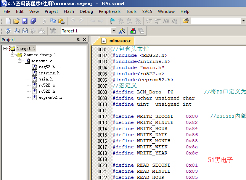Open the Peripherals menu
This screenshot has height=180, width=246.
[109, 11]
